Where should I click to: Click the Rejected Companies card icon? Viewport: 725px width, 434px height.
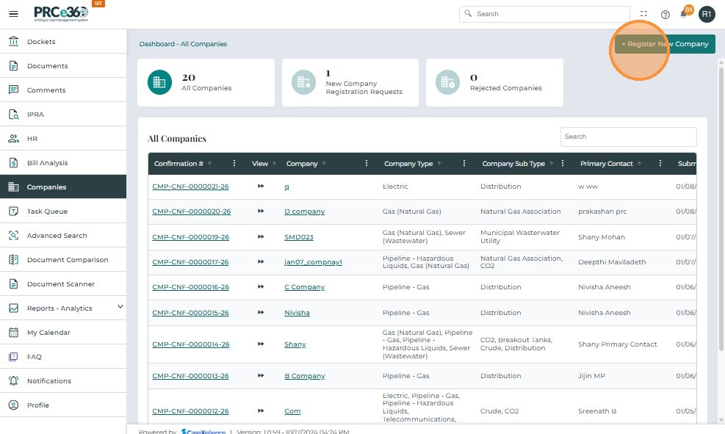click(447, 82)
